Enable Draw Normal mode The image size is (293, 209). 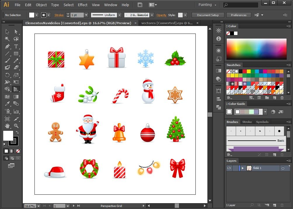[6, 158]
